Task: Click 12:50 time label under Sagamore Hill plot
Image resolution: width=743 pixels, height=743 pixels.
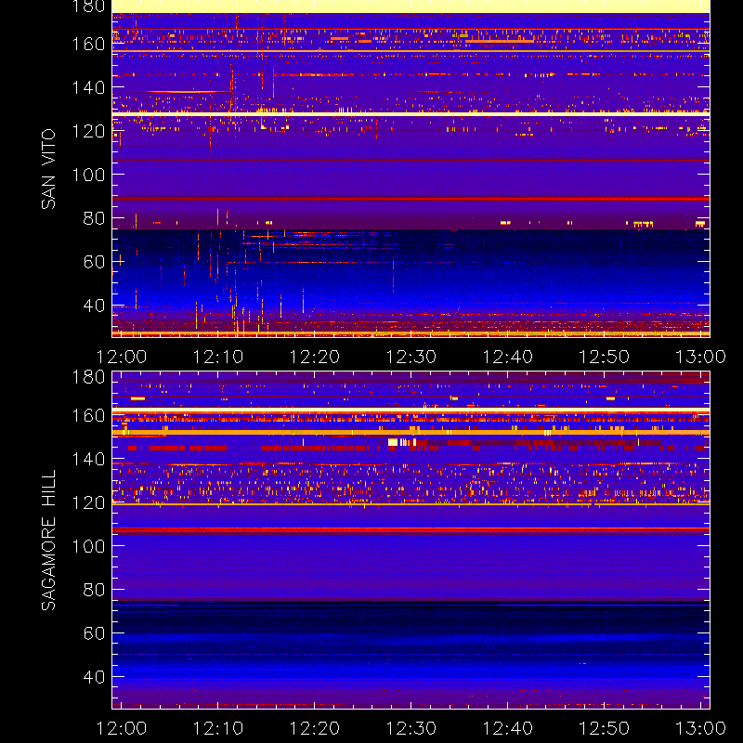Action: coord(605,728)
